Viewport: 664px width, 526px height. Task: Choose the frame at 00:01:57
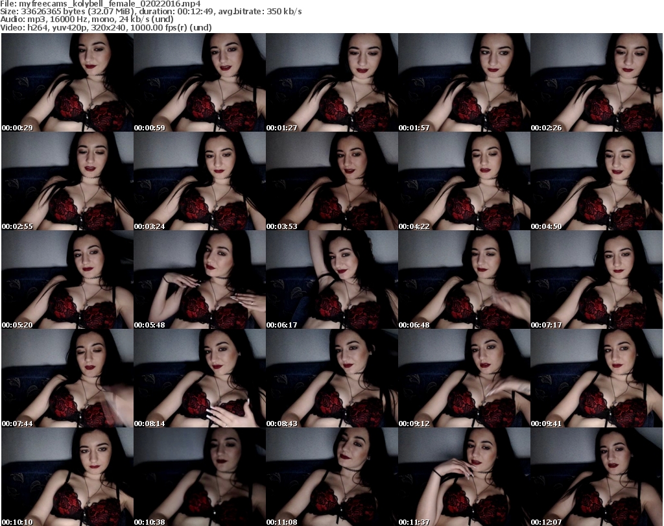464,82
